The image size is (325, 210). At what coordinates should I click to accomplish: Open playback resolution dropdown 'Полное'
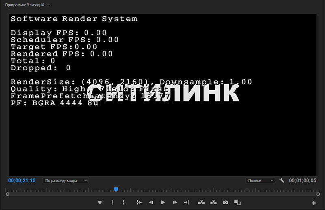point(260,181)
